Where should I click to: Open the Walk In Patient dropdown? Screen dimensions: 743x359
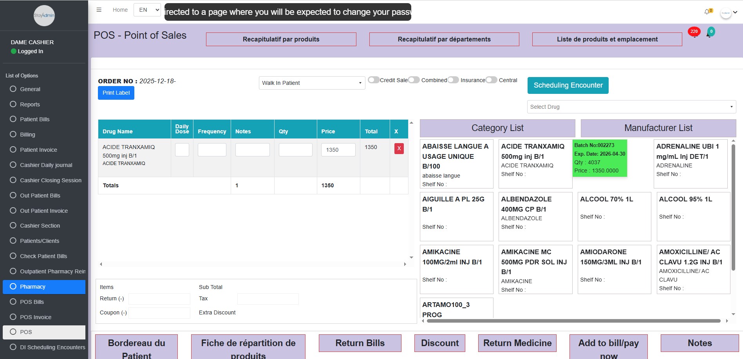pos(312,83)
